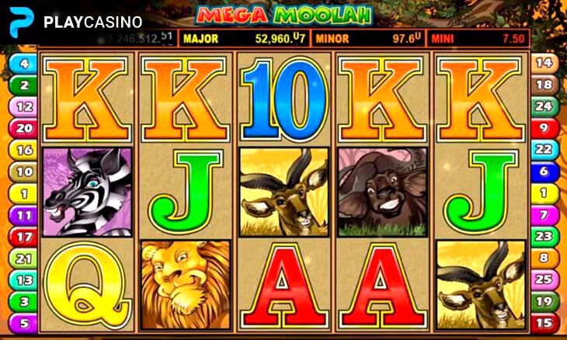567x340 pixels.
Task: Select the yellow Q symbol
Action: click(x=87, y=285)
